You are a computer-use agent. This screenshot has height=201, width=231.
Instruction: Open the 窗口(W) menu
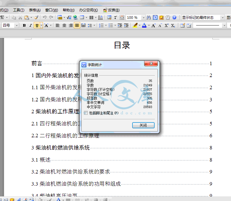(x=51, y=10)
